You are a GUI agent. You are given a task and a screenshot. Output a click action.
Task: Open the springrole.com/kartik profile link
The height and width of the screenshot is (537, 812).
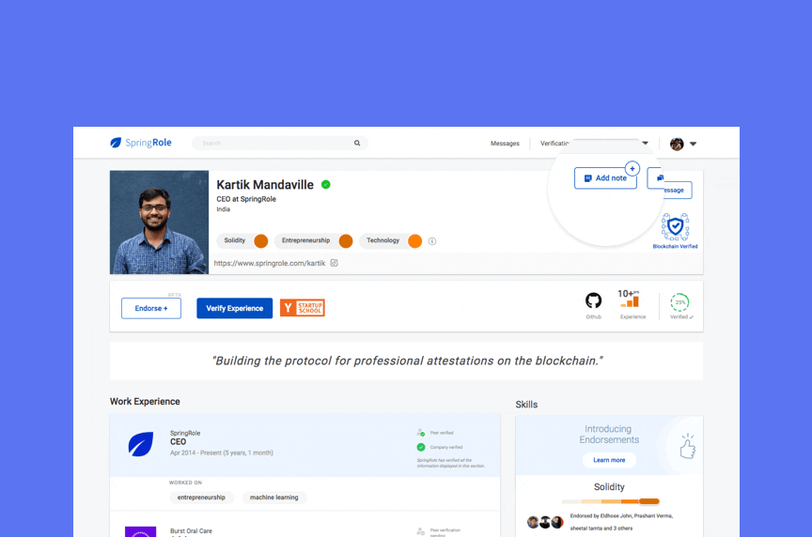pyautogui.click(x=270, y=263)
